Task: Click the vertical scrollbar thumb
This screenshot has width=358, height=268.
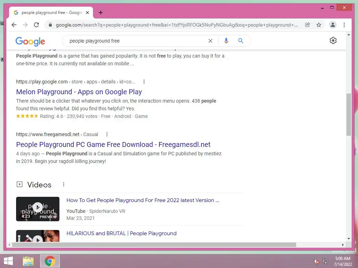Action: (349, 114)
